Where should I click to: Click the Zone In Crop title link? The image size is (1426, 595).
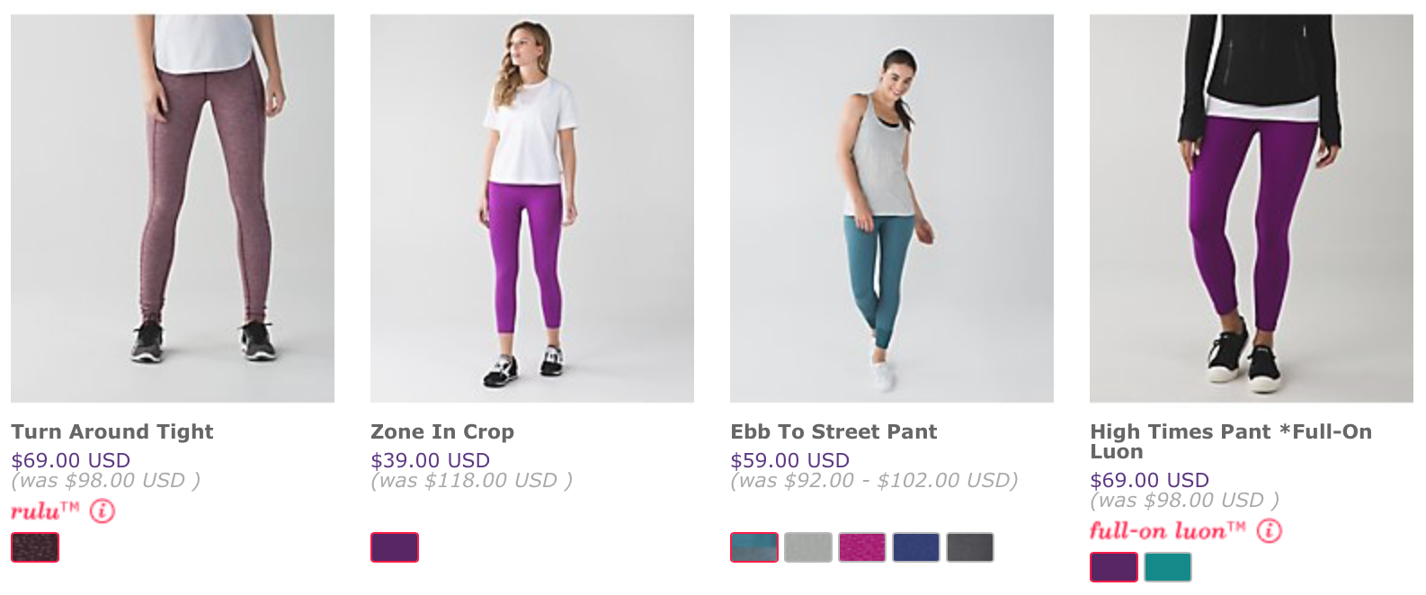click(442, 431)
